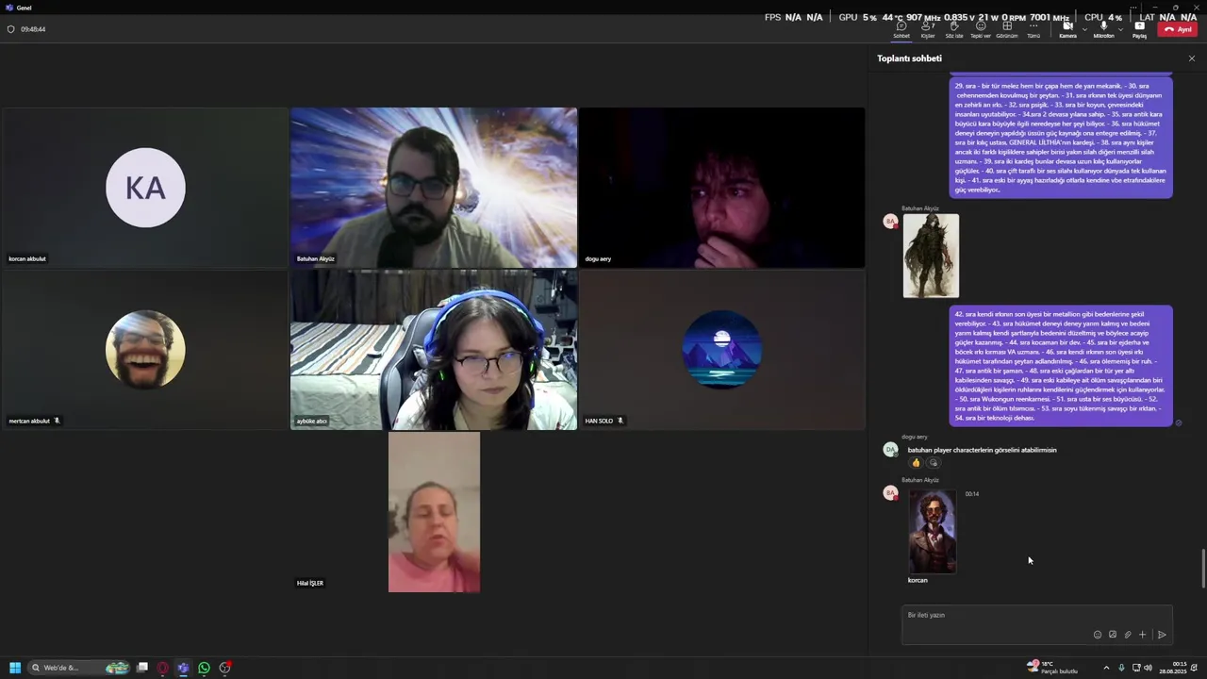Open the korcan character portrait image
Screen dimensions: 1207x679
pyautogui.click(x=932, y=531)
